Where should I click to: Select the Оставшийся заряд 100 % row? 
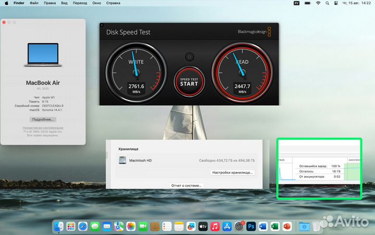(320, 166)
